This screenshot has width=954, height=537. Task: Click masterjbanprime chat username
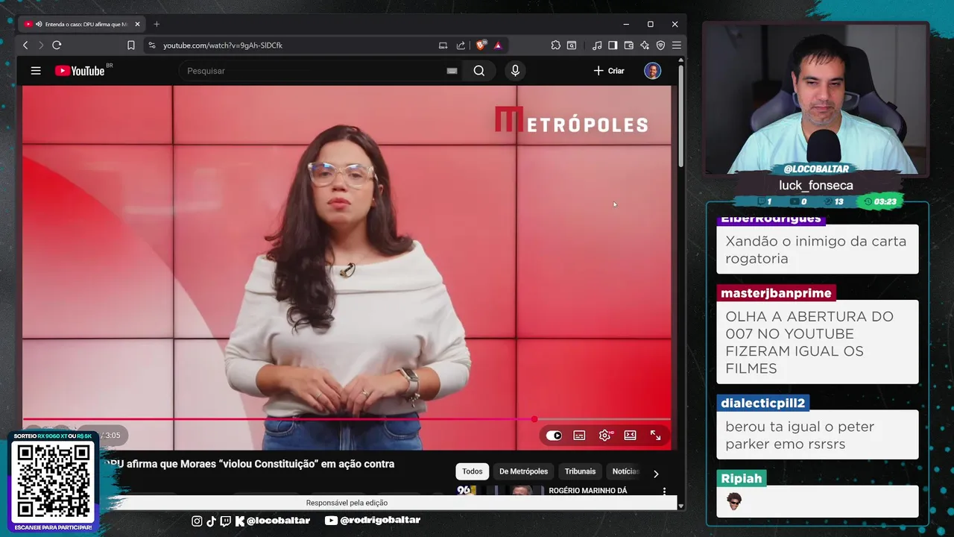pyautogui.click(x=775, y=293)
